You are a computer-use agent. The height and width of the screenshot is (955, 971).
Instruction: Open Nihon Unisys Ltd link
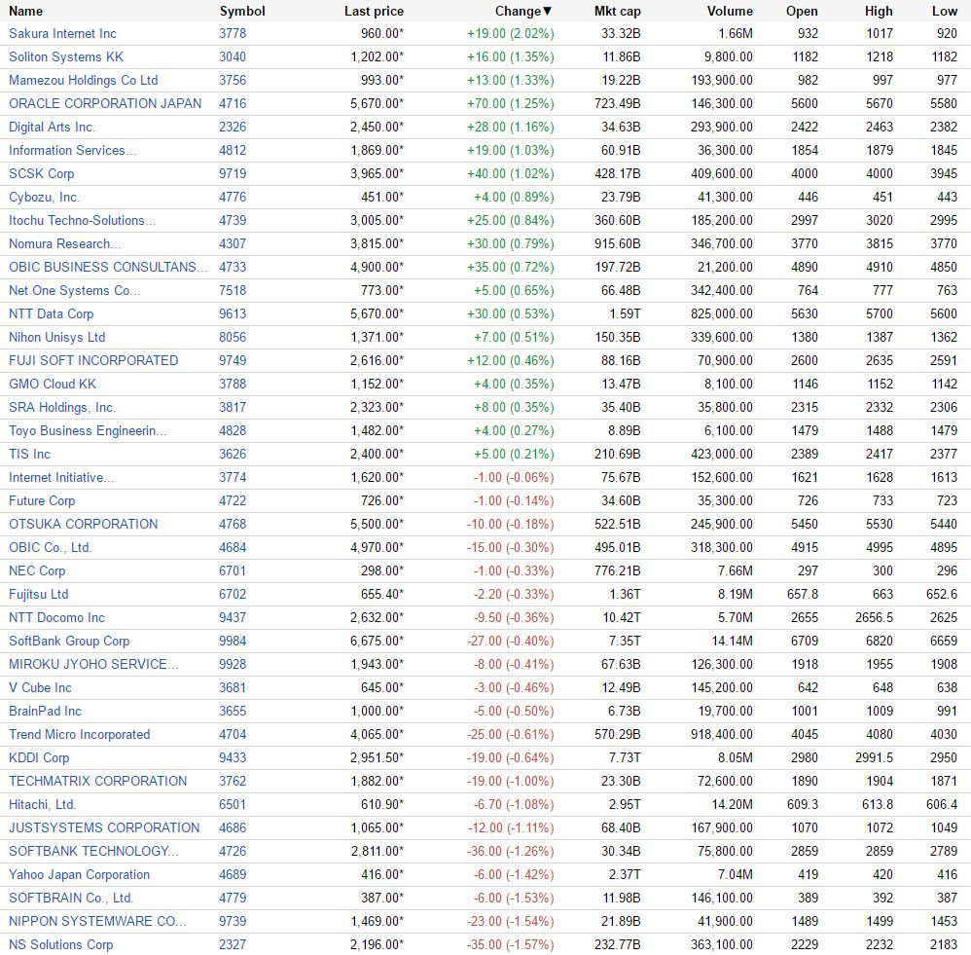pos(57,337)
